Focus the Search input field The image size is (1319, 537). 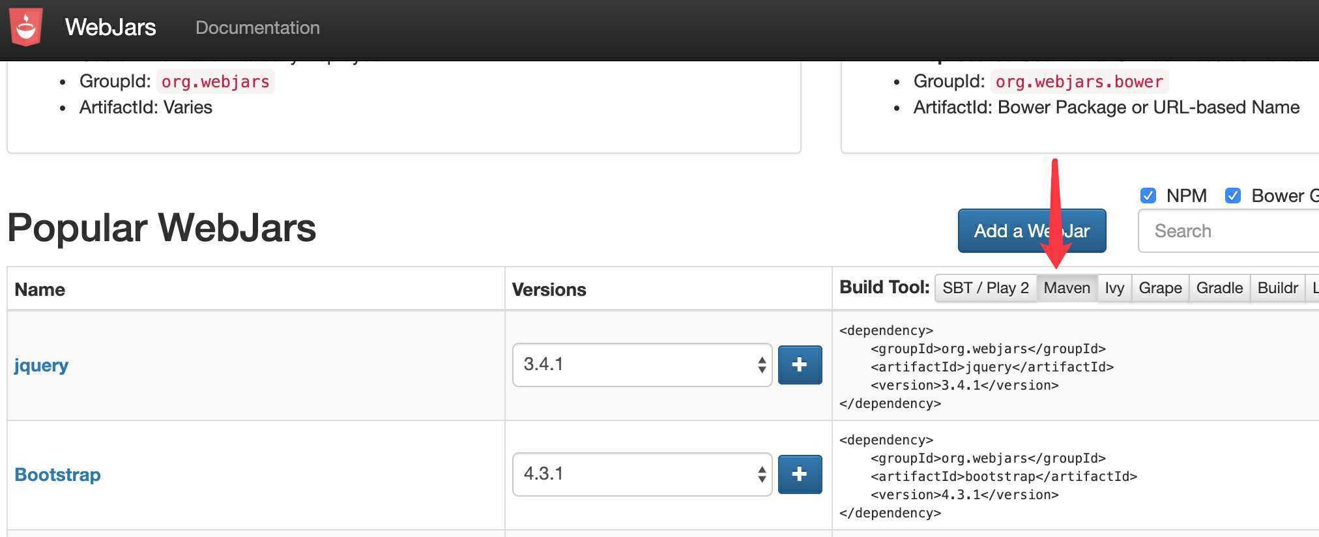click(1229, 231)
